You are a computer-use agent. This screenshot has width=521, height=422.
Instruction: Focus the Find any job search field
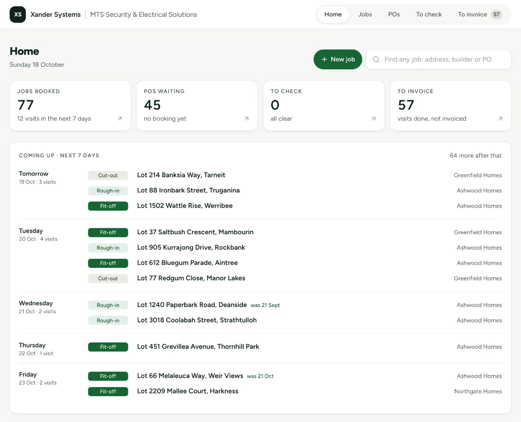(x=438, y=59)
